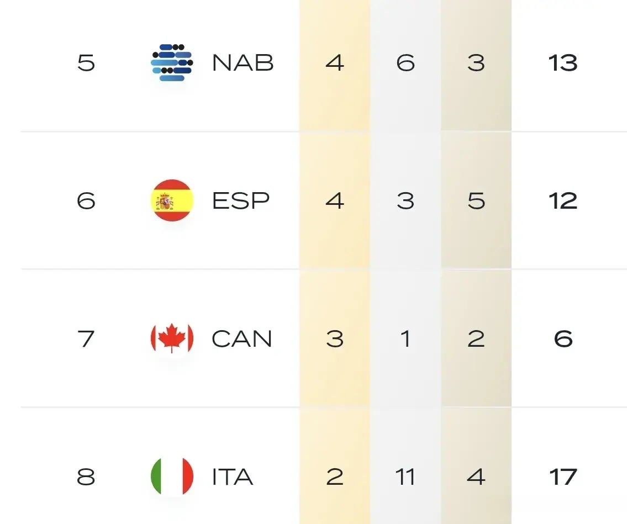Click ESP's total medals 12
This screenshot has width=627, height=524.
click(x=563, y=201)
